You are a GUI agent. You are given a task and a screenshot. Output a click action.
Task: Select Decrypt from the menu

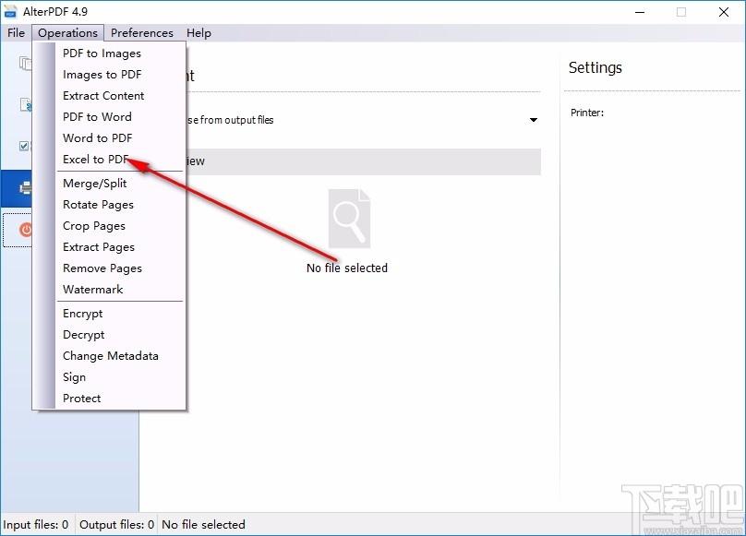coord(84,335)
